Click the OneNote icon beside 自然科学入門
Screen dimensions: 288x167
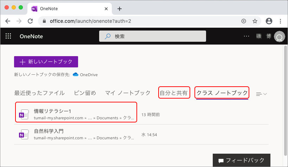(x=23, y=134)
